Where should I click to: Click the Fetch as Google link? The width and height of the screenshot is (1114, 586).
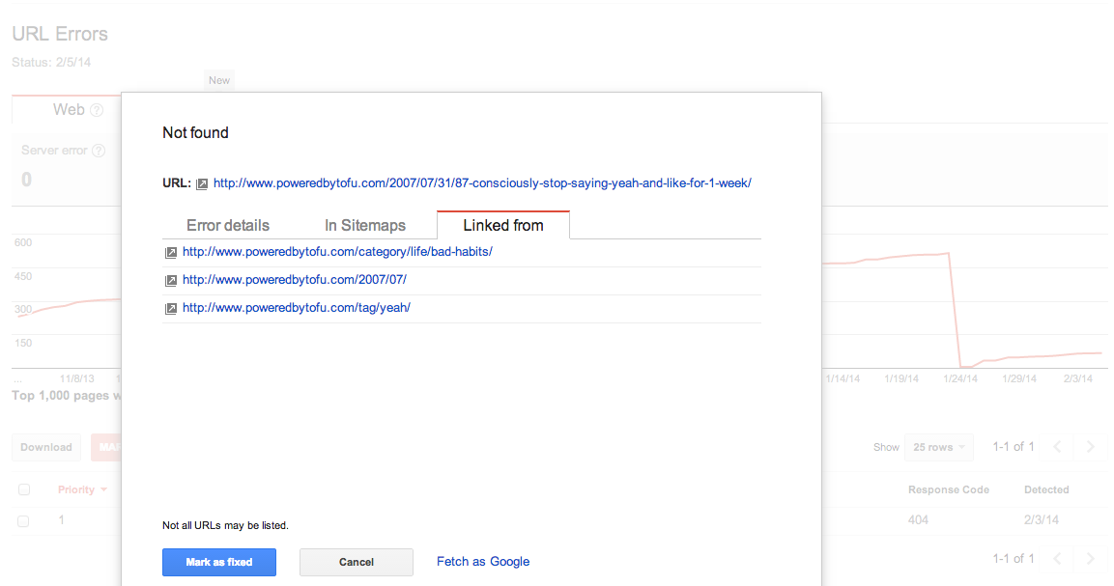482,562
